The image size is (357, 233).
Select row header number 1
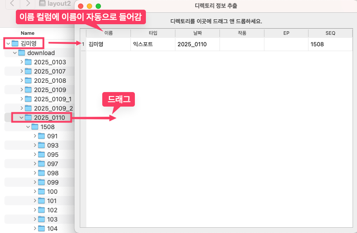coord(83,44)
